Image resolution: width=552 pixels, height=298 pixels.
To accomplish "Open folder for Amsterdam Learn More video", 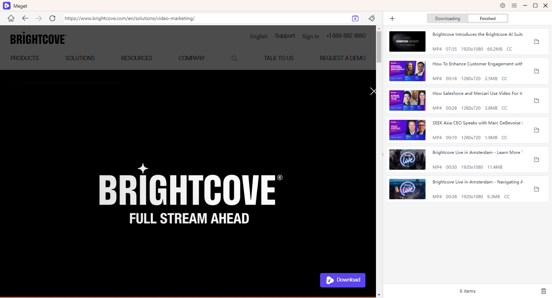I will click(537, 160).
